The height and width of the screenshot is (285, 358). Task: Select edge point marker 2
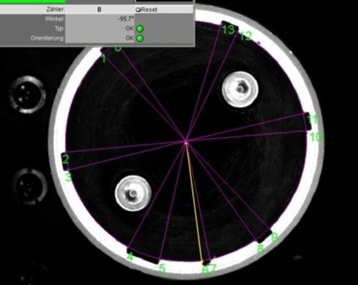(x=65, y=159)
